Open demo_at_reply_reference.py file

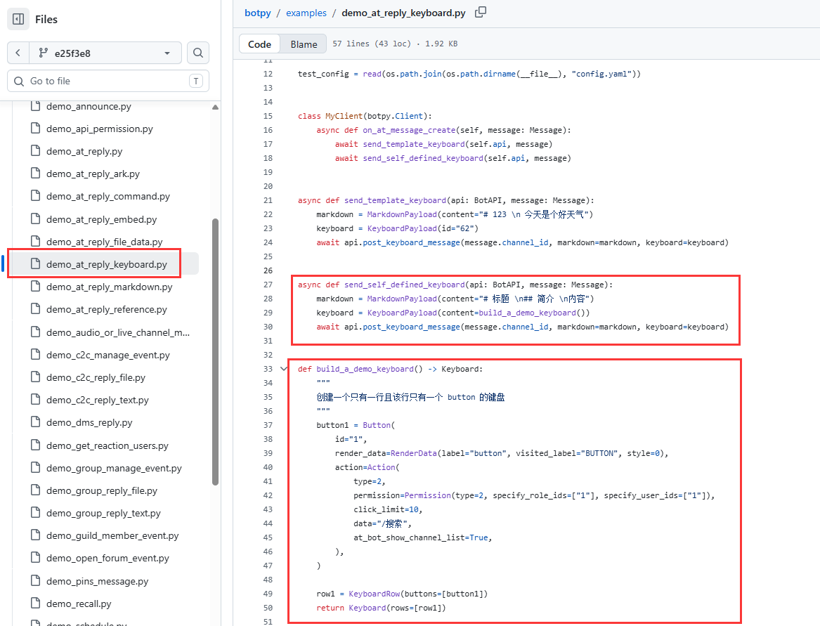click(x=107, y=309)
